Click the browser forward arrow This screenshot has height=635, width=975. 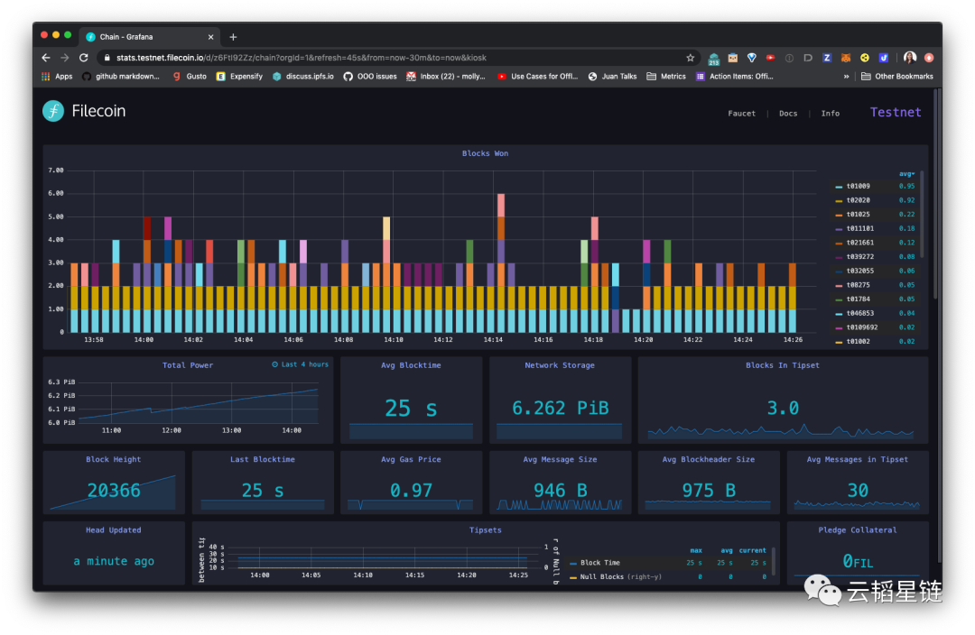click(x=65, y=58)
